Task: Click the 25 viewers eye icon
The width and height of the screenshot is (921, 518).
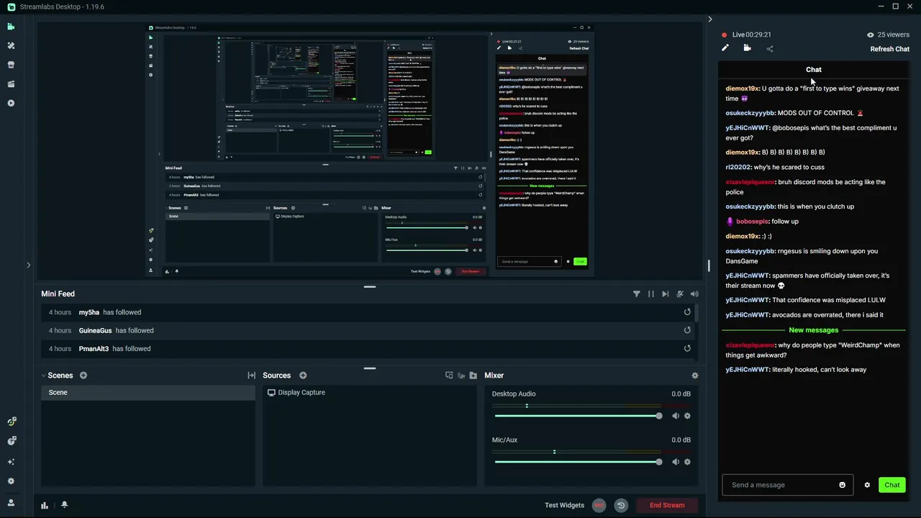Action: (870, 35)
